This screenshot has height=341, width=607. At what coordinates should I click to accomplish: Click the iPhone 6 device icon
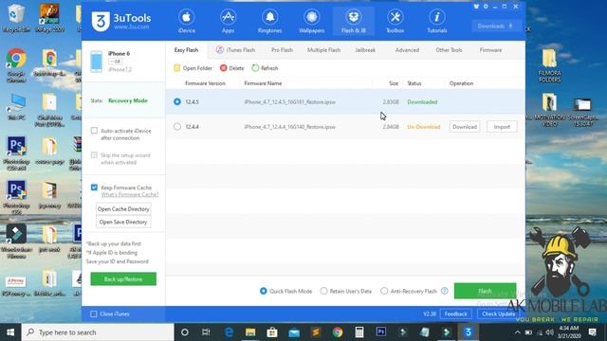(x=97, y=61)
